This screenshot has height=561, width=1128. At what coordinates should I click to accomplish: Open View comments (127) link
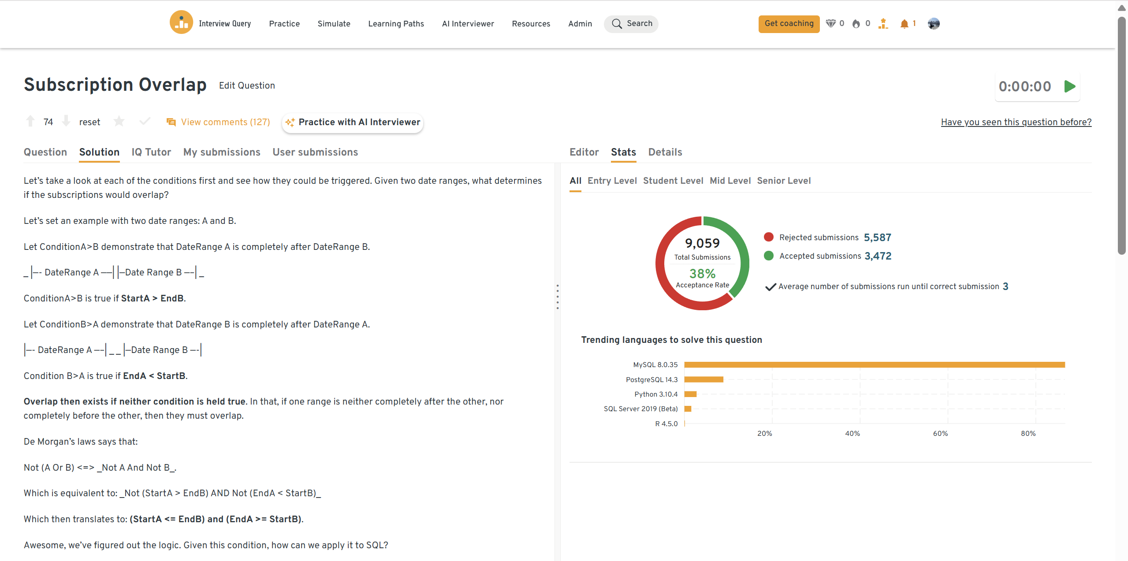point(225,122)
